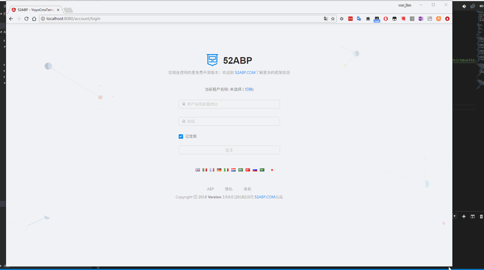Open the red hand ad blocker extension
The height and width of the screenshot is (270, 484).
(386, 19)
